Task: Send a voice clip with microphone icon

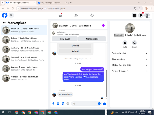Action: (53, 104)
